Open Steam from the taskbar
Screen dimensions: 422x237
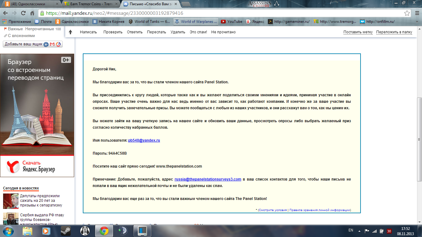coord(65,231)
